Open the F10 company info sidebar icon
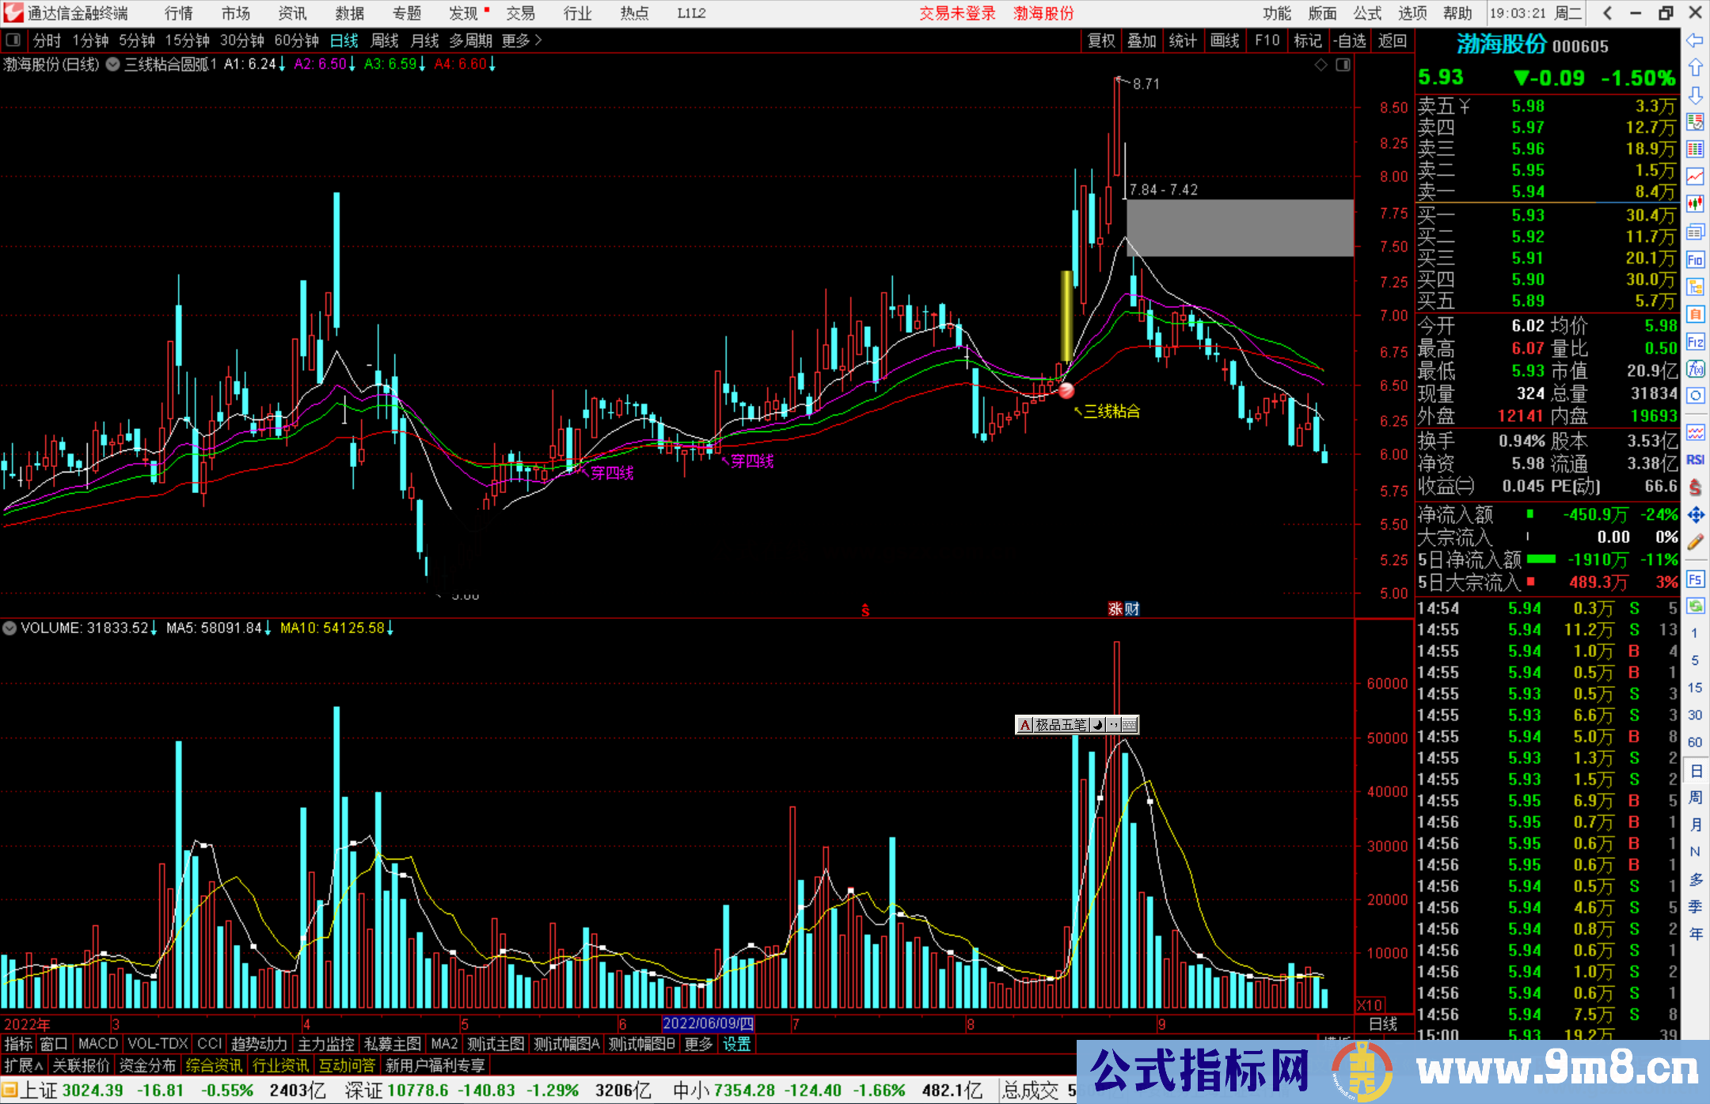Viewport: 1710px width, 1104px height. pos(1695,260)
